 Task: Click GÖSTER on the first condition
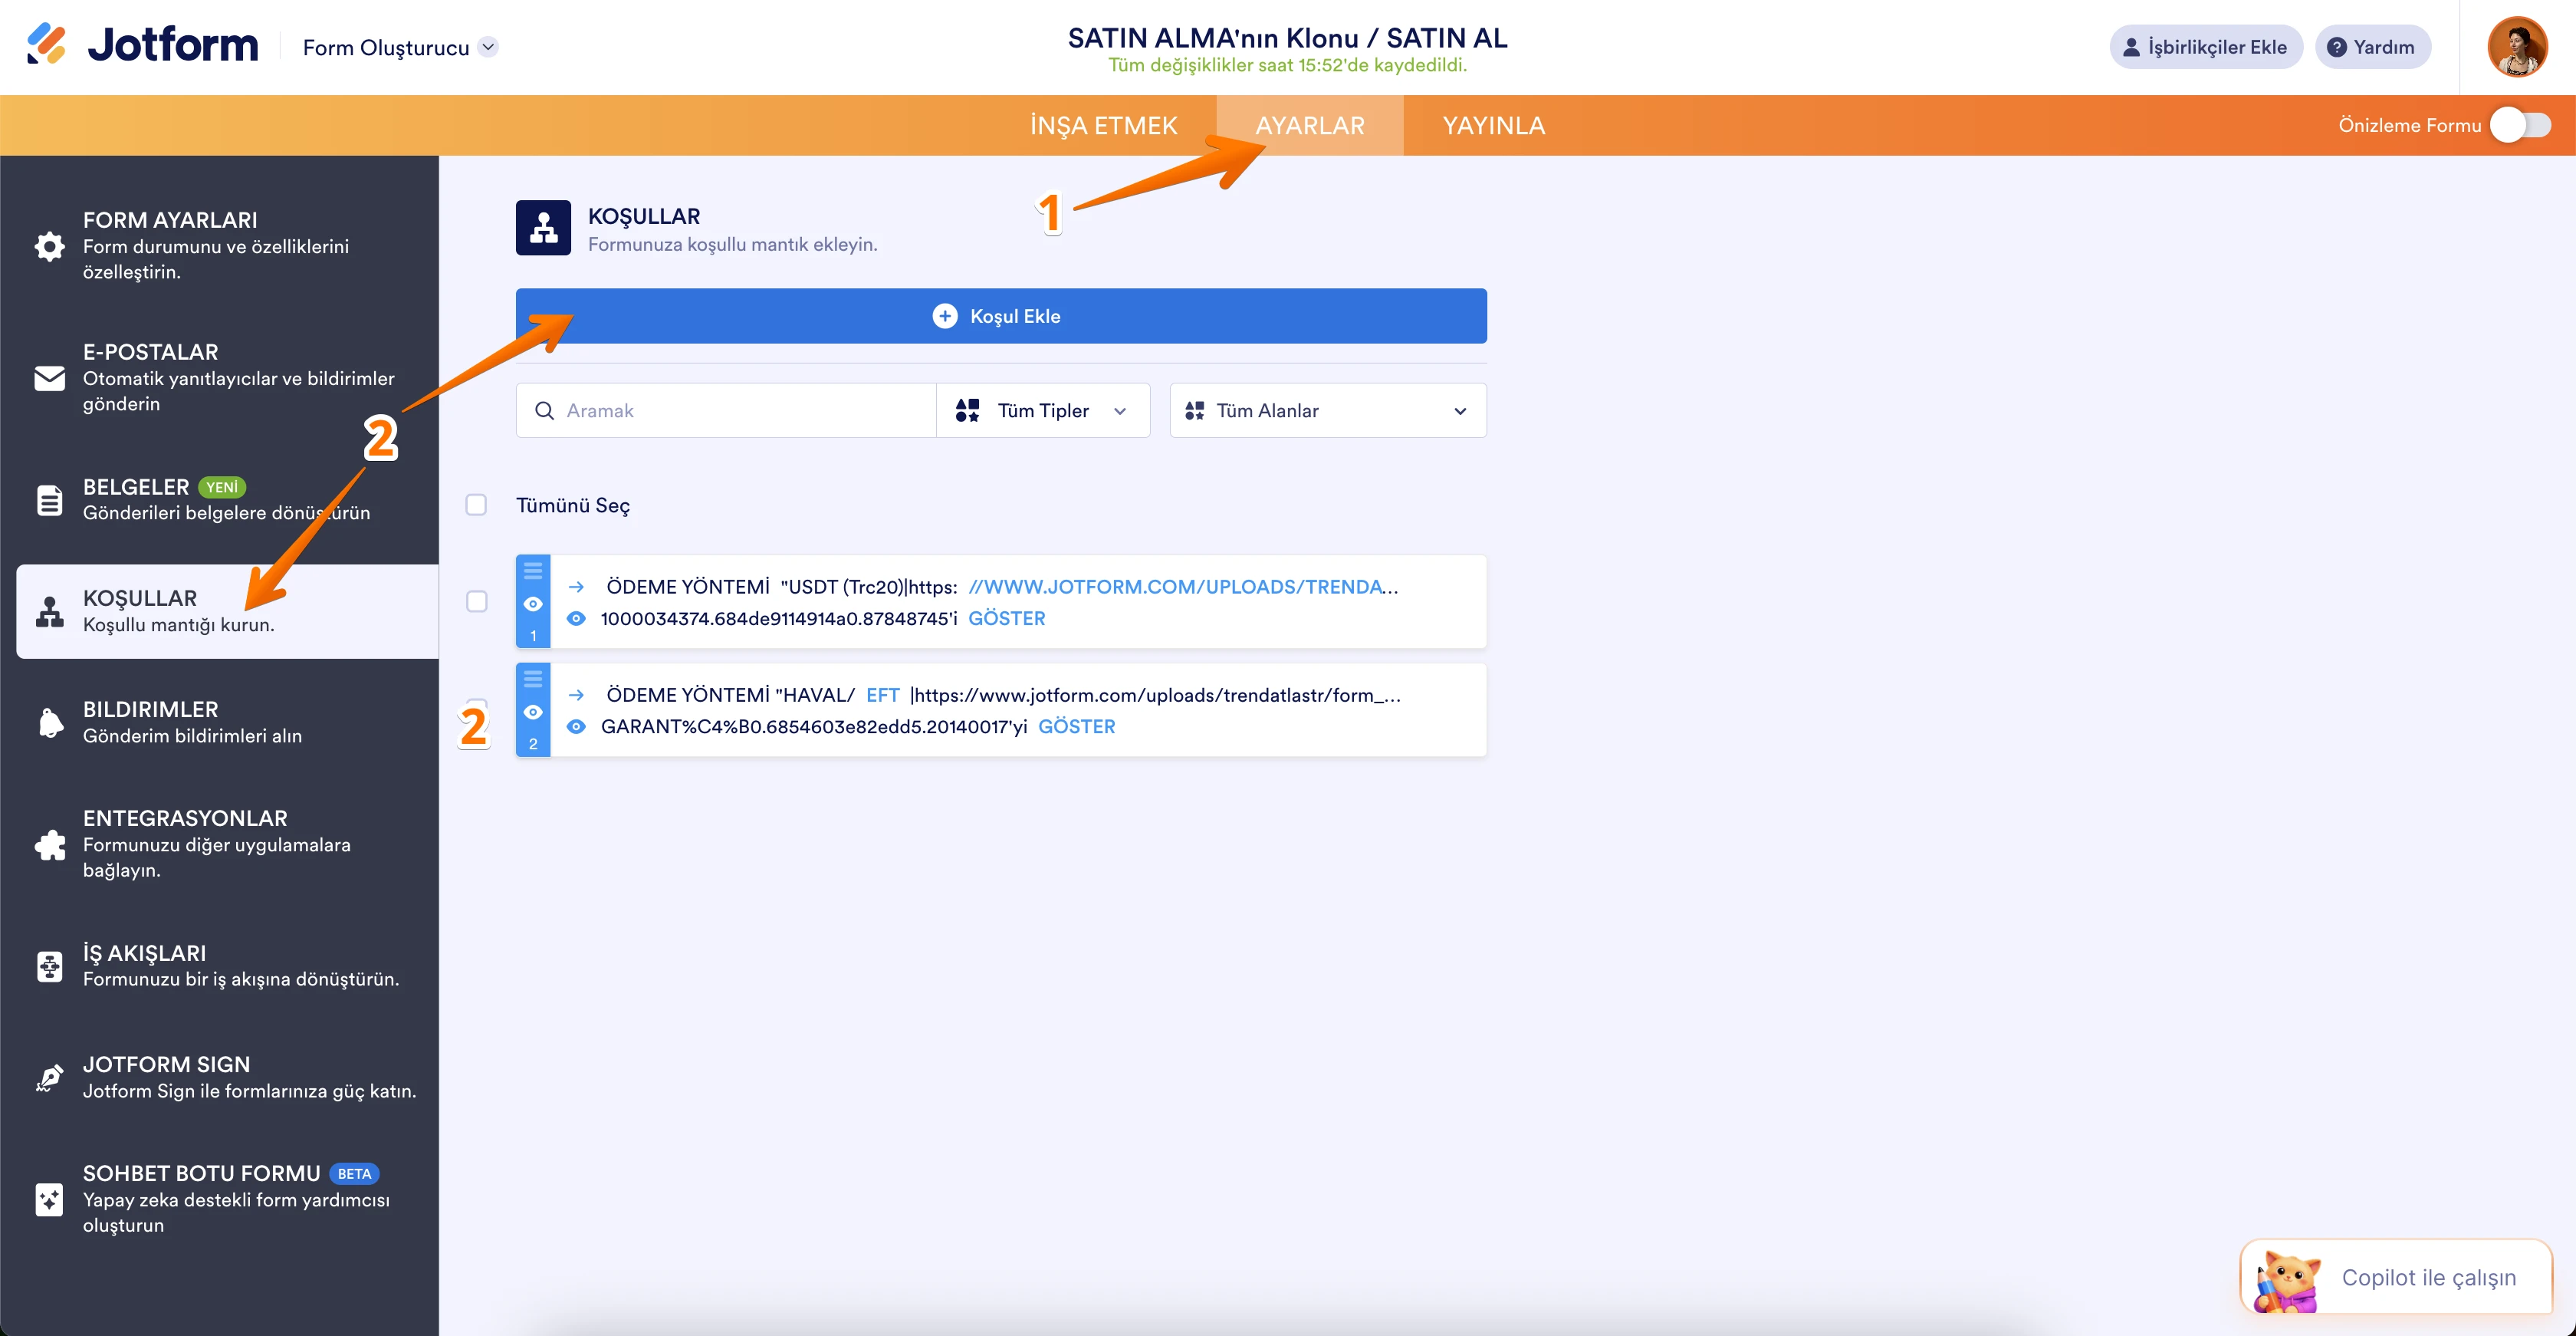coord(1007,618)
